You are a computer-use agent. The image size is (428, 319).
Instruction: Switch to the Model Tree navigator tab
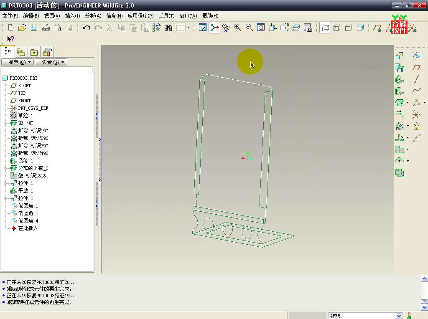(8, 51)
